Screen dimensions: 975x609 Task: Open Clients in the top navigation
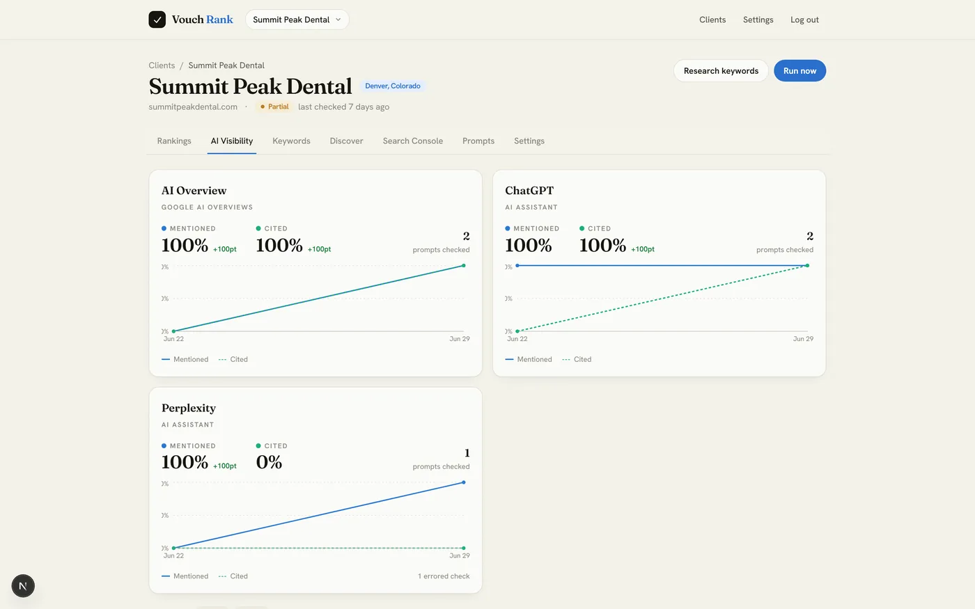point(712,19)
